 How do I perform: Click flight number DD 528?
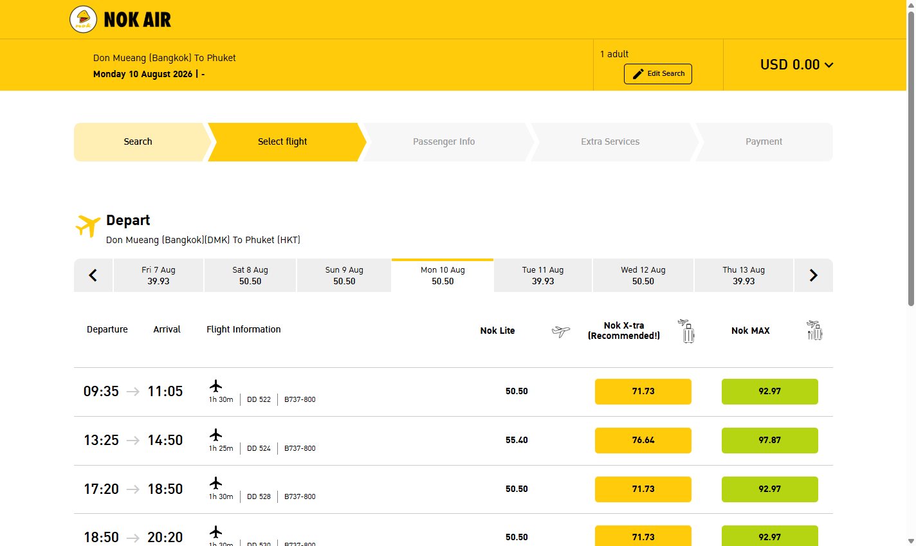tap(259, 497)
